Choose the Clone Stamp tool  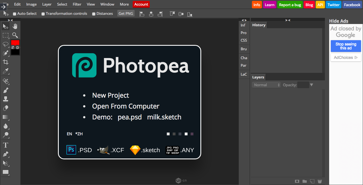(x=6, y=99)
